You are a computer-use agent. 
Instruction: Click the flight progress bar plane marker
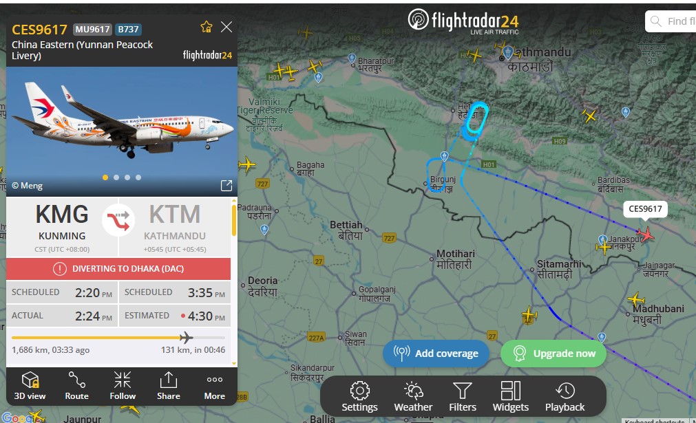click(x=187, y=338)
